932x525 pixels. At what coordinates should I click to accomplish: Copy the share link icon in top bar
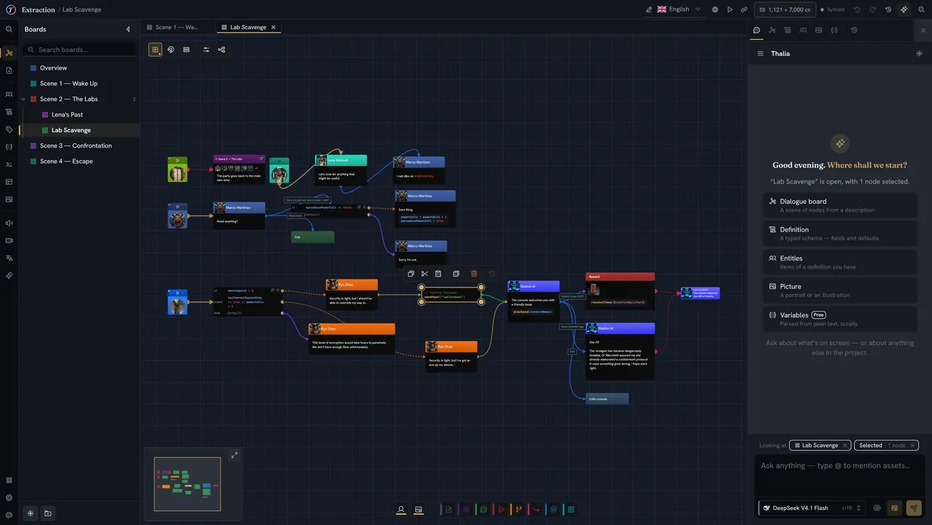tap(744, 9)
